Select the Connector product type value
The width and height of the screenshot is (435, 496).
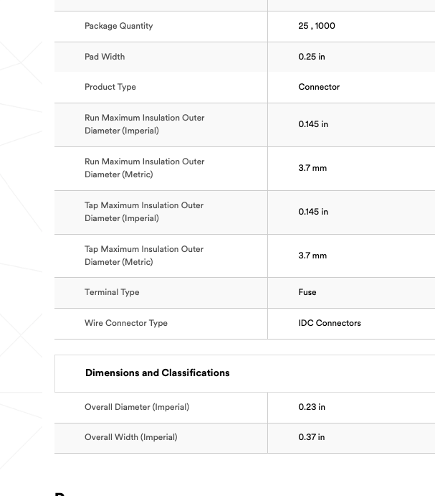319,87
